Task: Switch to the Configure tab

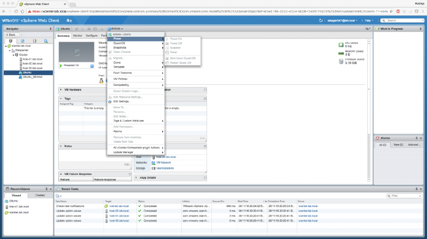Action: click(91, 36)
